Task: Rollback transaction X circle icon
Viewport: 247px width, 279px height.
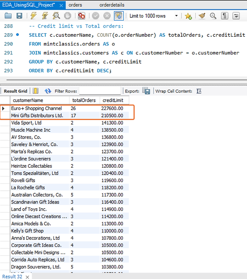Action: point(107,16)
